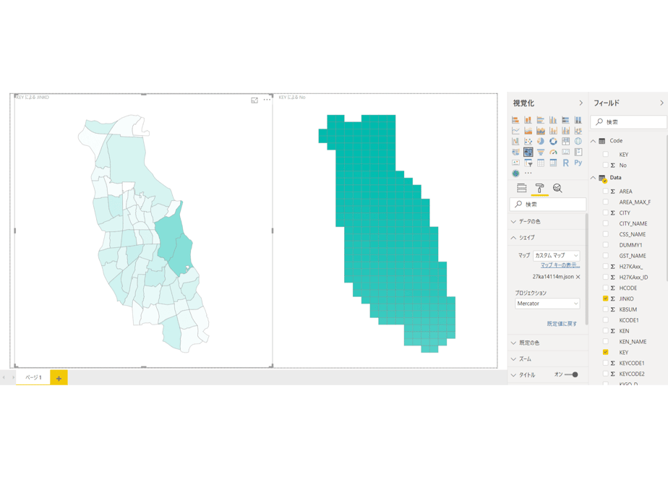Viewport: 668px width, 477px height.
Task: Open focus mode for the JINKO map
Action: [254, 100]
